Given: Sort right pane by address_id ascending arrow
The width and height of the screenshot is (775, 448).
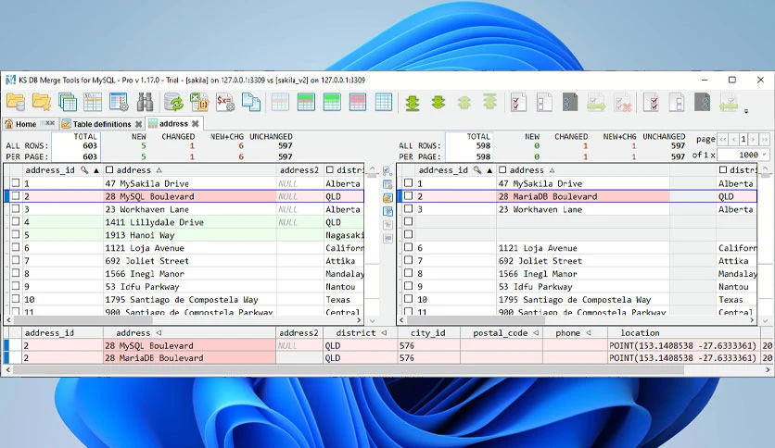Looking at the screenshot, I should [489, 170].
